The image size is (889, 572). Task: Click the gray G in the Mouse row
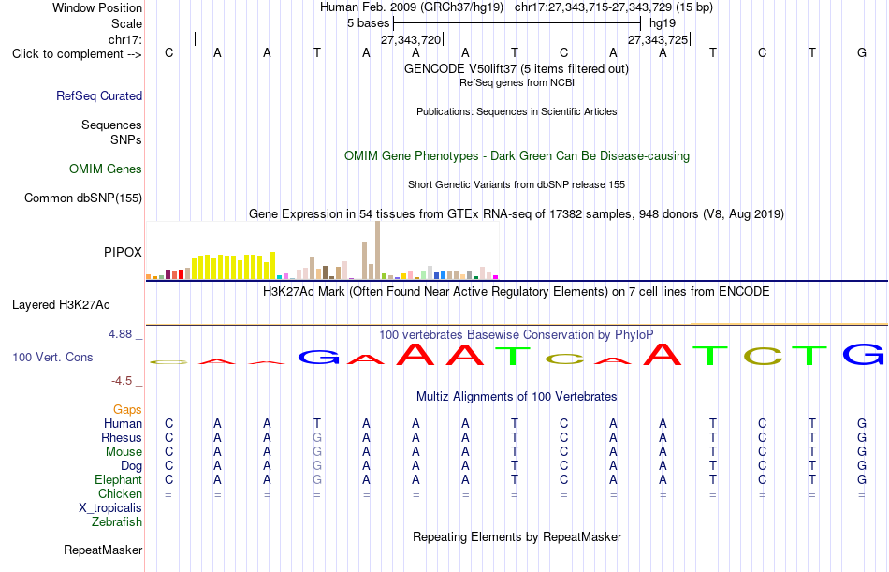(x=317, y=451)
